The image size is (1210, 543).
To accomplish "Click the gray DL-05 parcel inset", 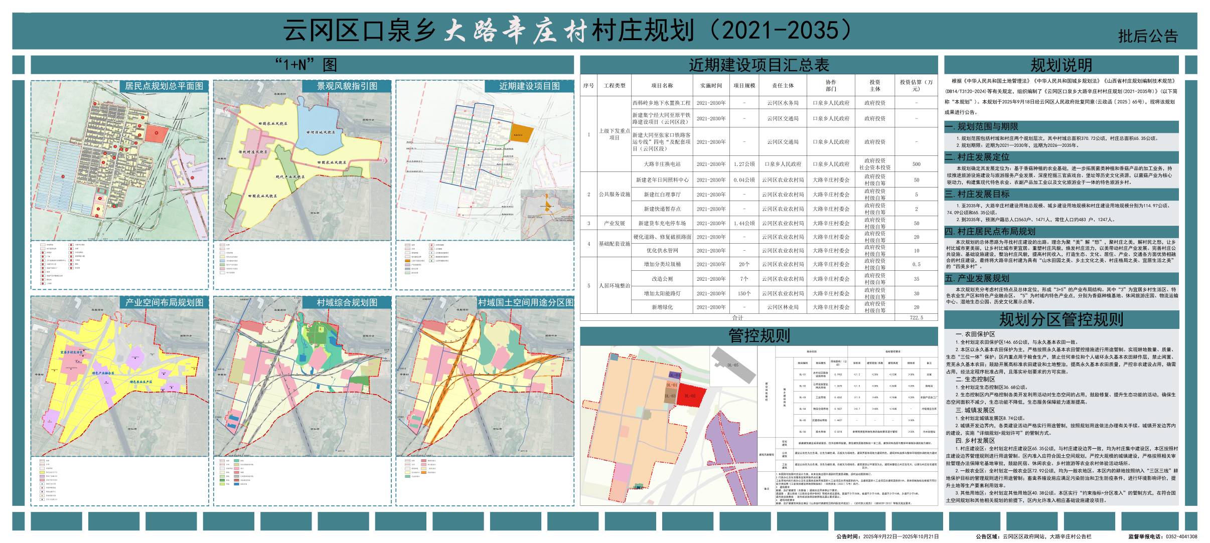I will (733, 365).
